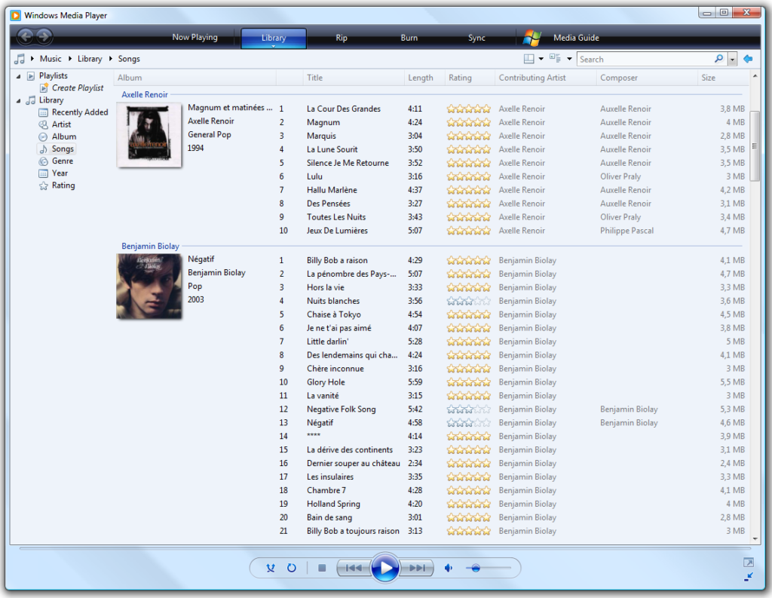Select the song La Cour Des Grandes

344,109
